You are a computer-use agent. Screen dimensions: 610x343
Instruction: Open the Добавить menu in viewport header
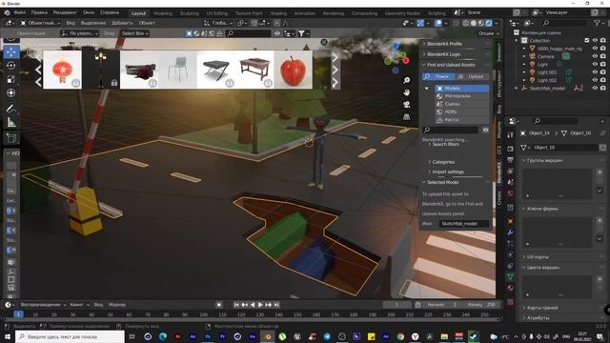[122, 23]
